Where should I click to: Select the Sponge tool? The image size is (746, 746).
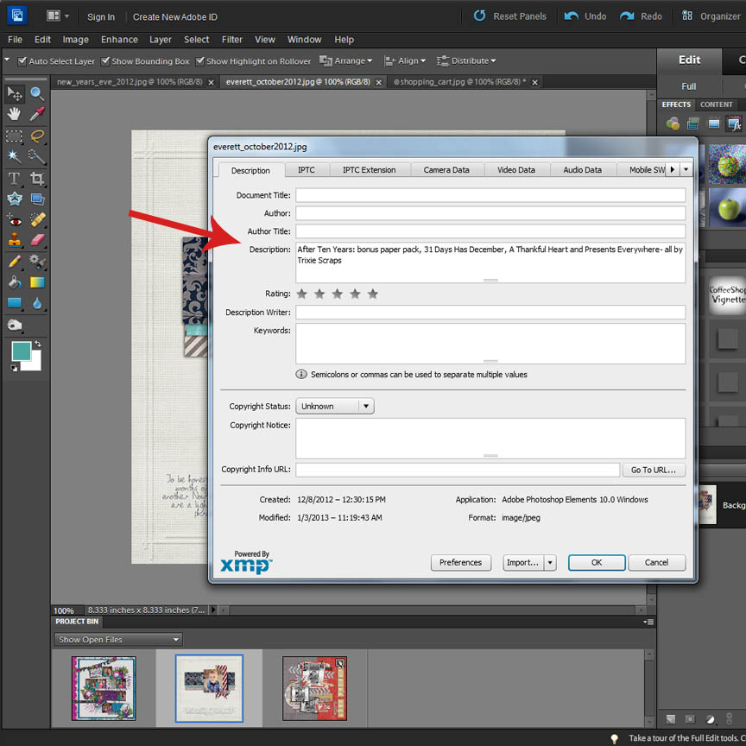click(x=15, y=326)
